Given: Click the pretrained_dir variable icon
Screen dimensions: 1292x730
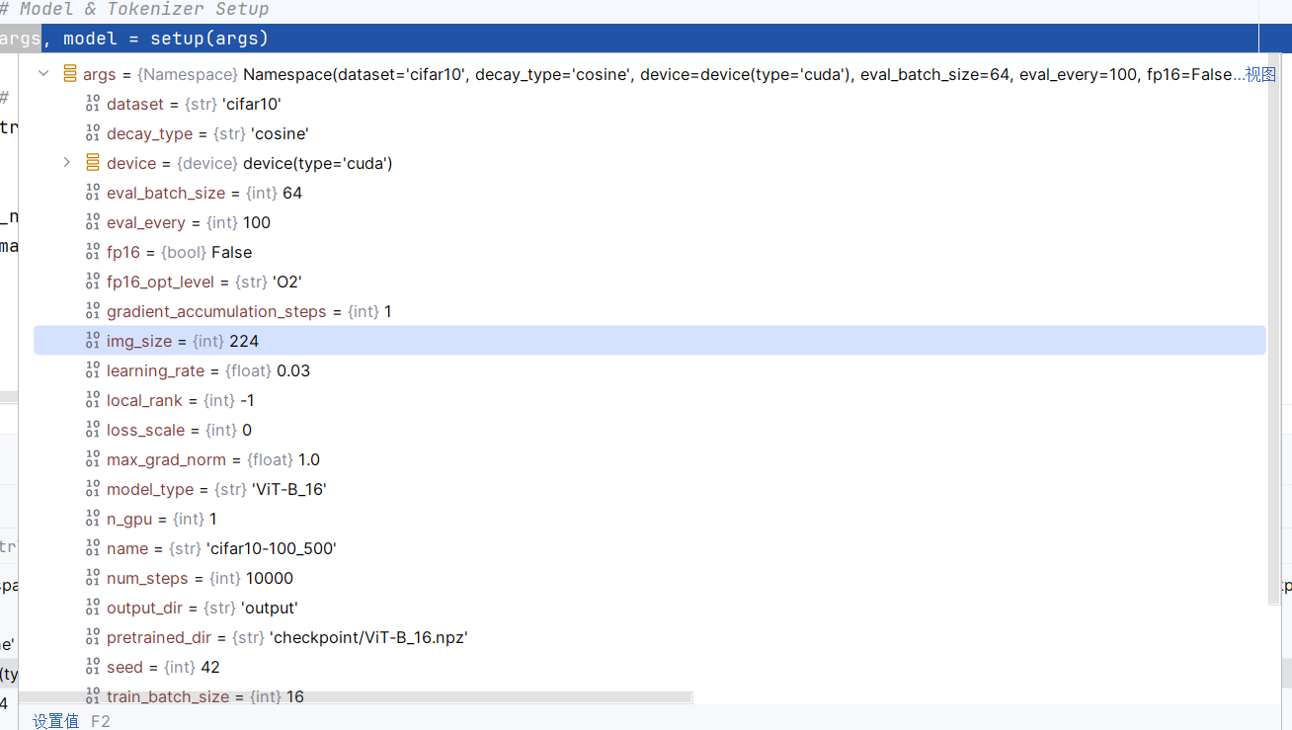Looking at the screenshot, I should click(x=93, y=637).
